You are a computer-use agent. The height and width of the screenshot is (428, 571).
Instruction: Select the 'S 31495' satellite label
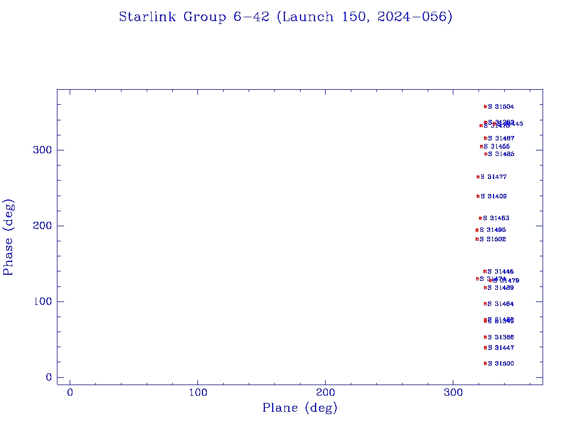(x=493, y=230)
